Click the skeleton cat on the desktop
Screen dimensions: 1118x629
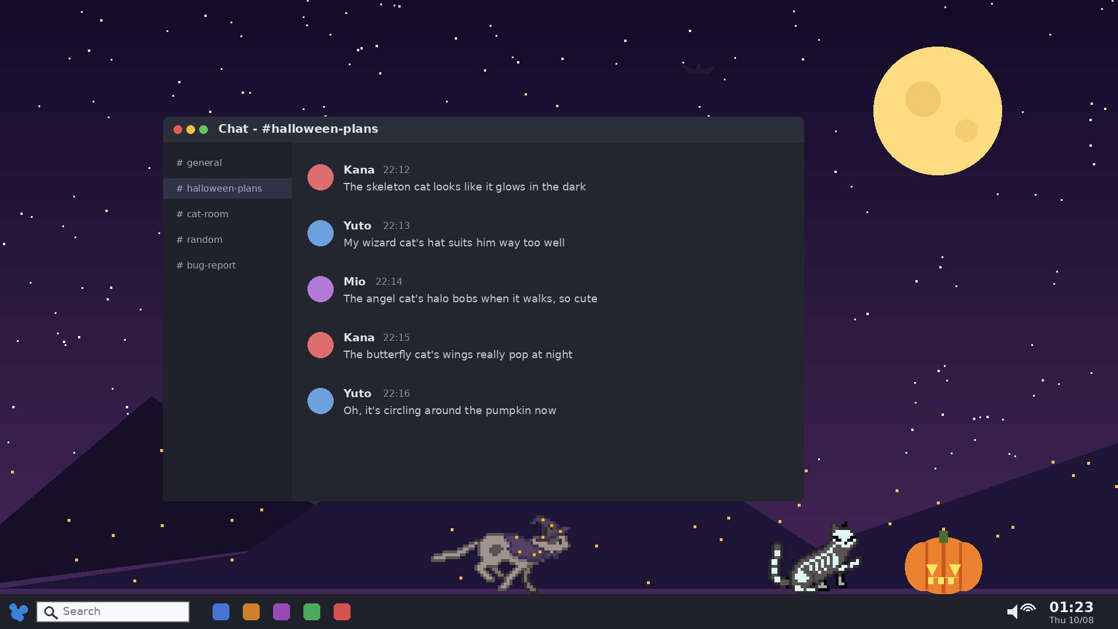pyautogui.click(x=815, y=557)
